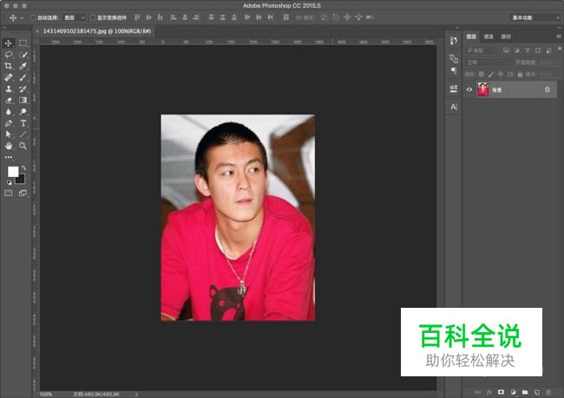564x398 pixels.
Task: Click the 背景 layer thumbnail
Action: tap(482, 89)
